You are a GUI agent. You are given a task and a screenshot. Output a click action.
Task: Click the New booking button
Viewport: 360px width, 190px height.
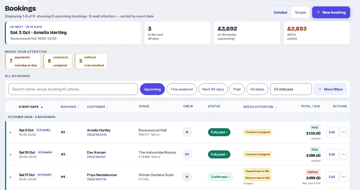pyautogui.click(x=331, y=12)
